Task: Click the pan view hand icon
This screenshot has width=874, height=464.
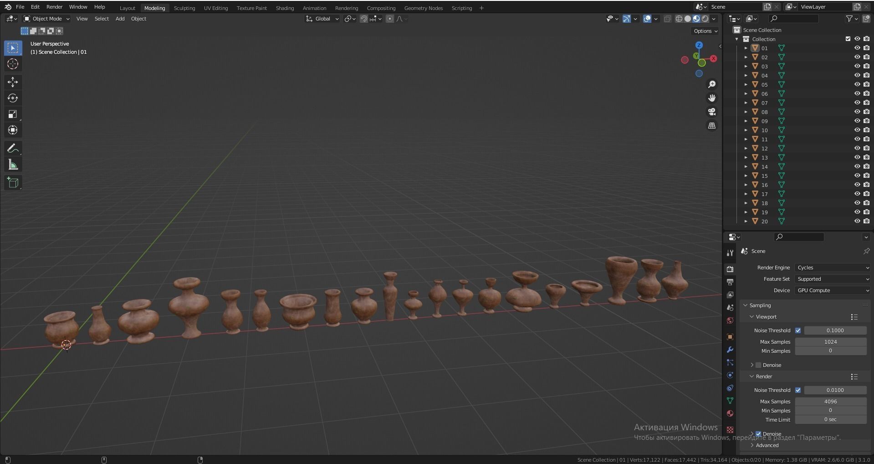Action: pyautogui.click(x=712, y=98)
